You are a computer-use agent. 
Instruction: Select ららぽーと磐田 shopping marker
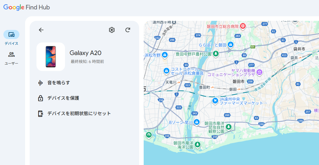point(231,44)
